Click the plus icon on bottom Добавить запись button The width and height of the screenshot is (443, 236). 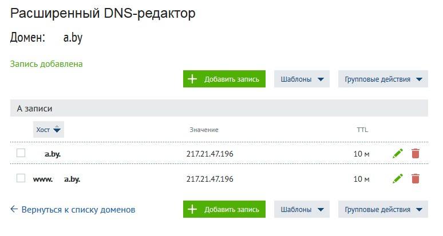click(192, 209)
